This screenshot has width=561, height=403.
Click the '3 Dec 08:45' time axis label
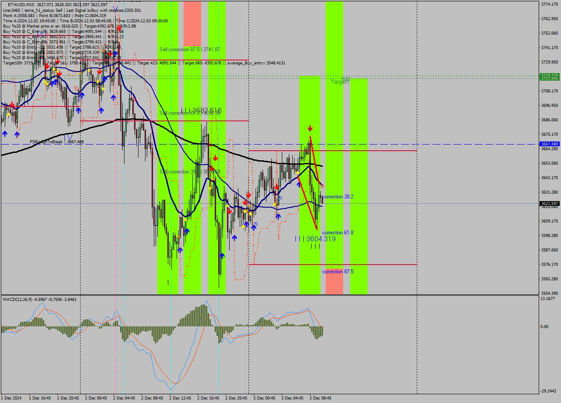[x=320, y=398]
